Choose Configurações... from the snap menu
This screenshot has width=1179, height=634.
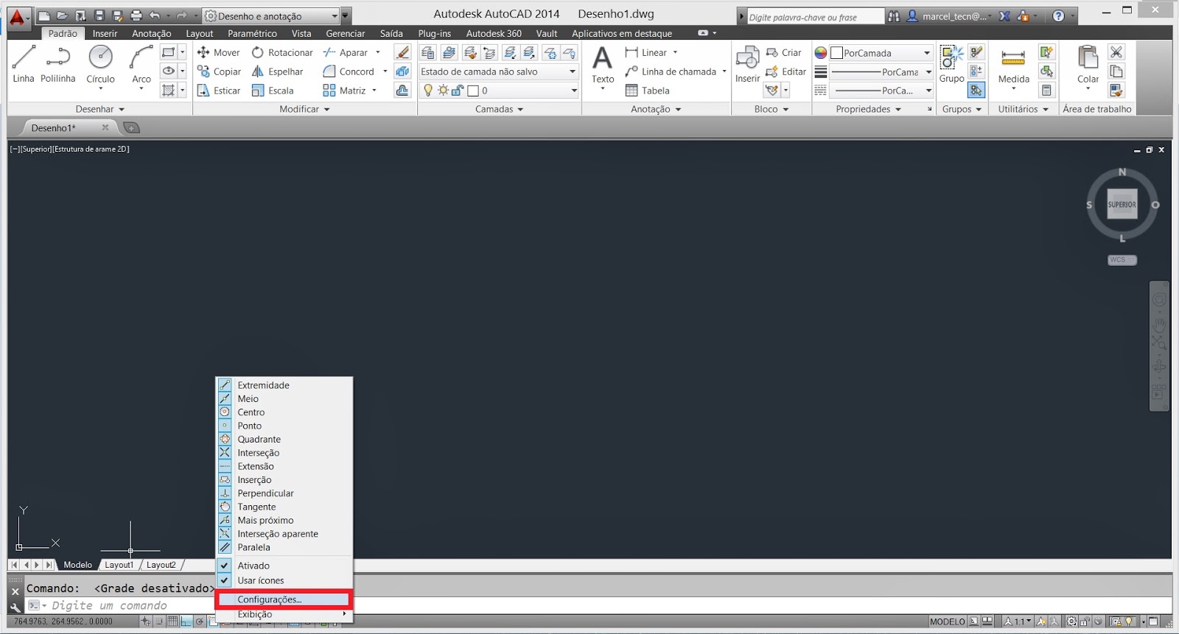[x=284, y=599]
